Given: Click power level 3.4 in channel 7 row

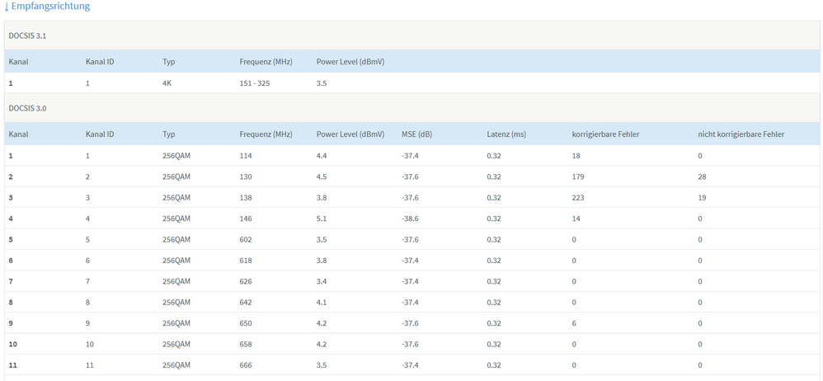Looking at the screenshot, I should coord(322,282).
